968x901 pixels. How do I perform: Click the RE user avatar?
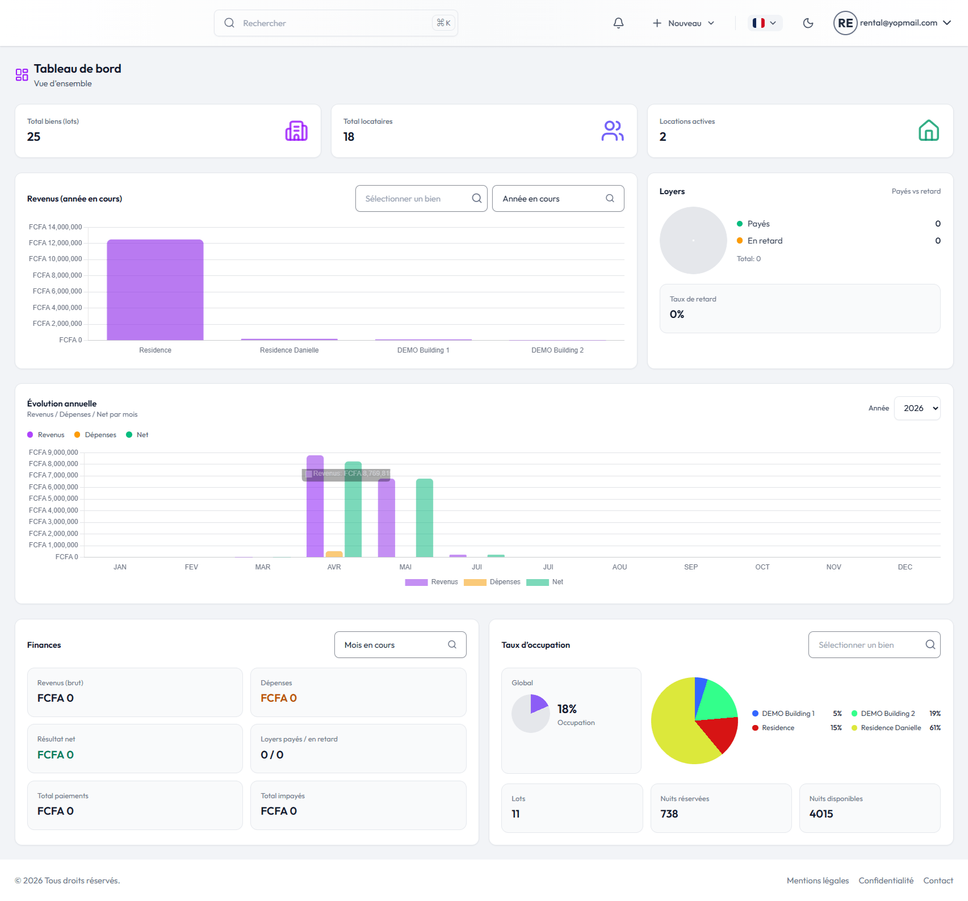coord(845,23)
